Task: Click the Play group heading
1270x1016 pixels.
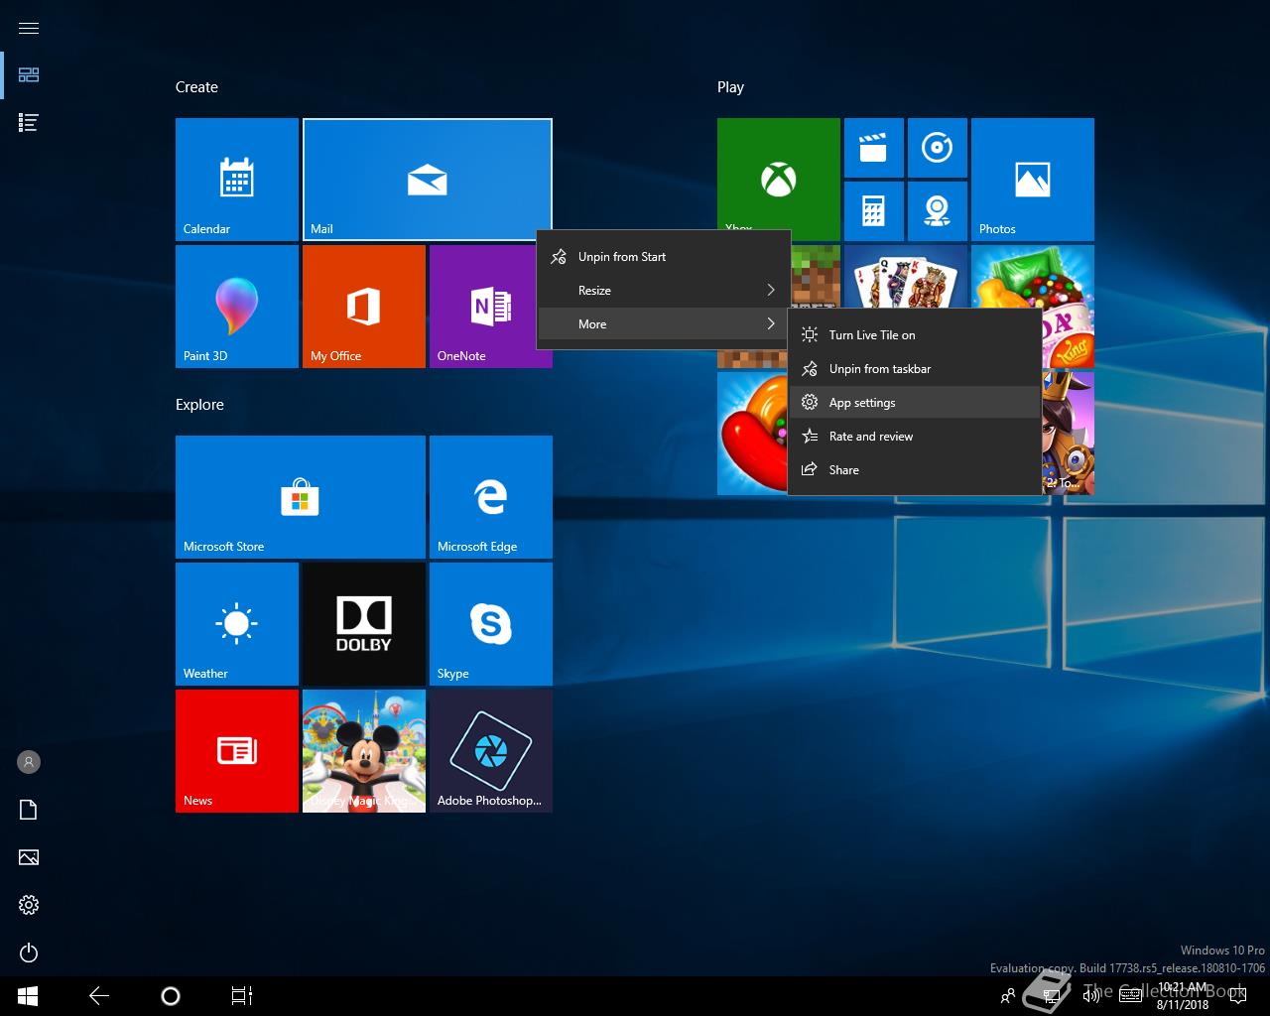Action: tap(730, 87)
